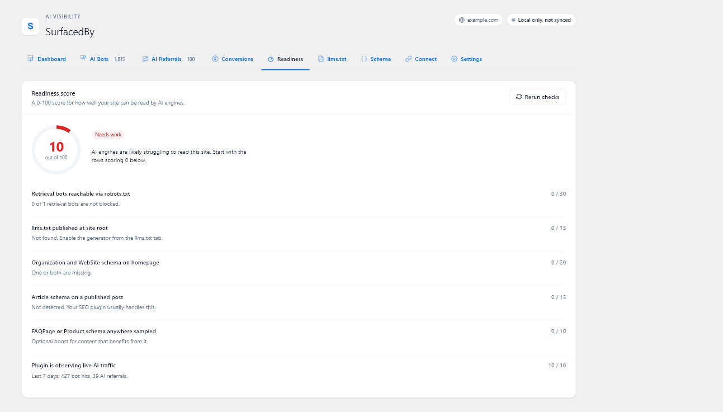Viewport: 723px width, 412px height.
Task: Click the "A 0-100 score" subtitle text
Action: pyautogui.click(x=108, y=103)
